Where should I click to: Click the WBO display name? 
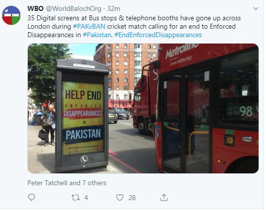coord(35,8)
